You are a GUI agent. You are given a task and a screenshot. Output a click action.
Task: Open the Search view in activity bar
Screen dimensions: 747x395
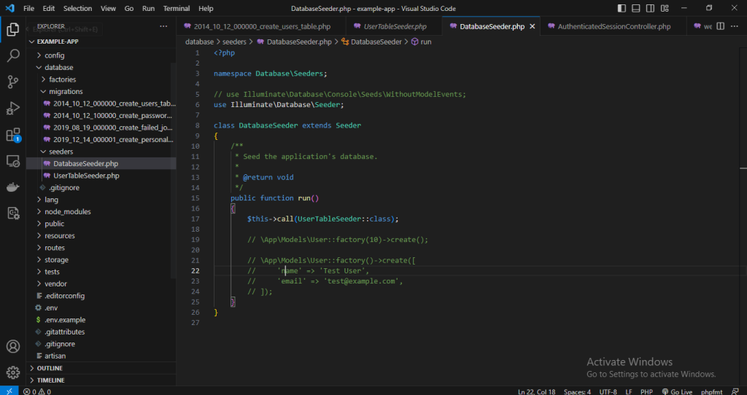point(13,55)
